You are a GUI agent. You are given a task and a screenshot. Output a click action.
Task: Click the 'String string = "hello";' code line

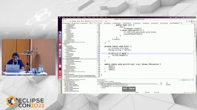120,50
